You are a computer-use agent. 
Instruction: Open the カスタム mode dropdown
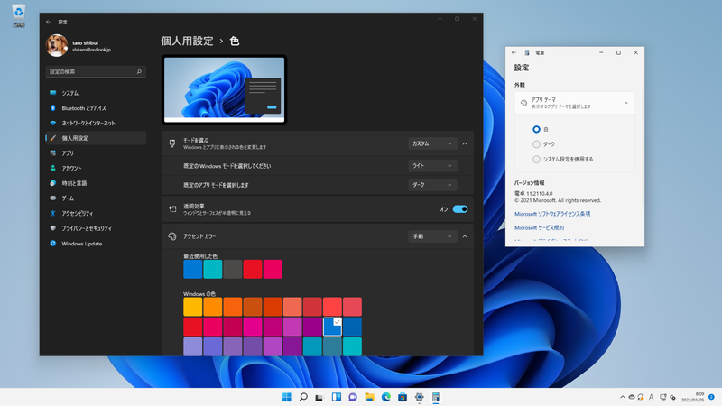[432, 143]
